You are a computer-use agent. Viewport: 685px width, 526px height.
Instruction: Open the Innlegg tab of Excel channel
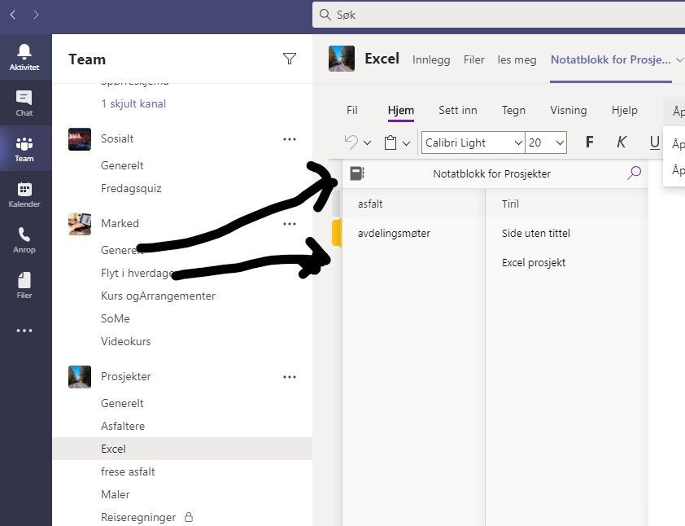431,59
